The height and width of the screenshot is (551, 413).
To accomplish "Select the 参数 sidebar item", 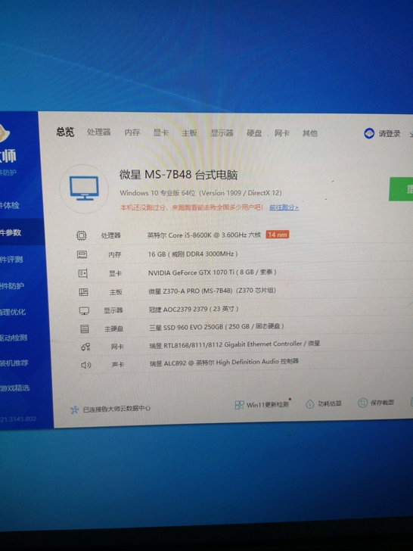I will [11, 232].
